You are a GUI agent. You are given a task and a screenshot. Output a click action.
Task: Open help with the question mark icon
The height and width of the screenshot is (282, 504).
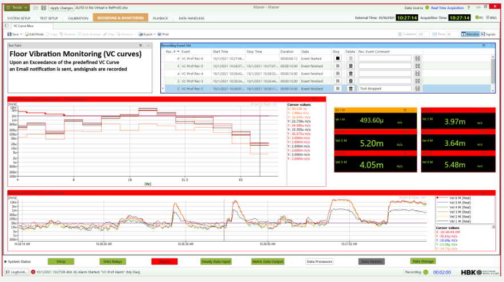[x=469, y=8]
